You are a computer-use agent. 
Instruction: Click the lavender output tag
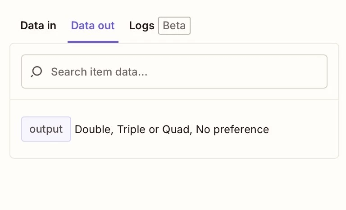46,129
